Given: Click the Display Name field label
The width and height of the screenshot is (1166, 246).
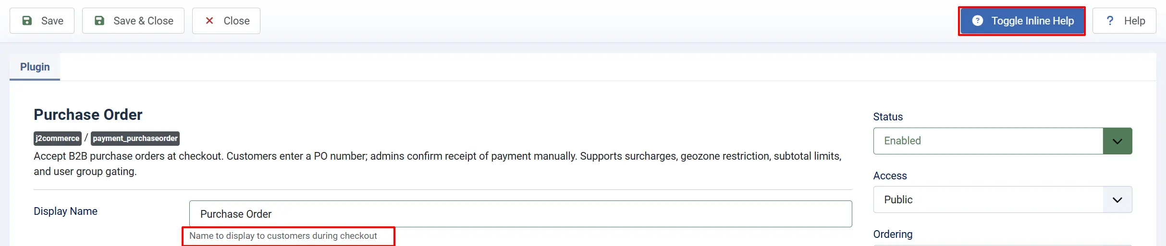Looking at the screenshot, I should (x=65, y=211).
